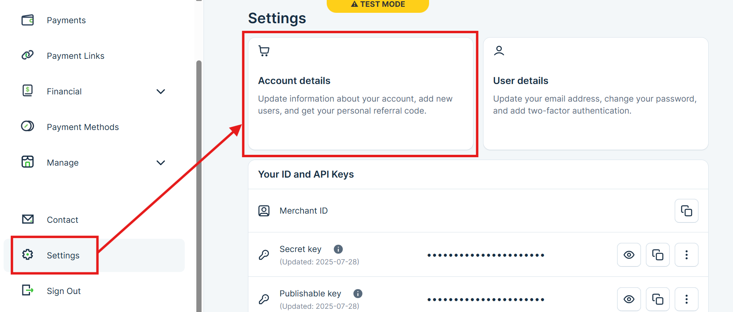Reveal the Secret key value

(x=629, y=255)
